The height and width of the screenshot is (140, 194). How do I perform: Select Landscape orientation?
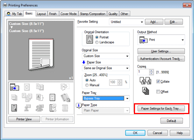(x=97, y=42)
